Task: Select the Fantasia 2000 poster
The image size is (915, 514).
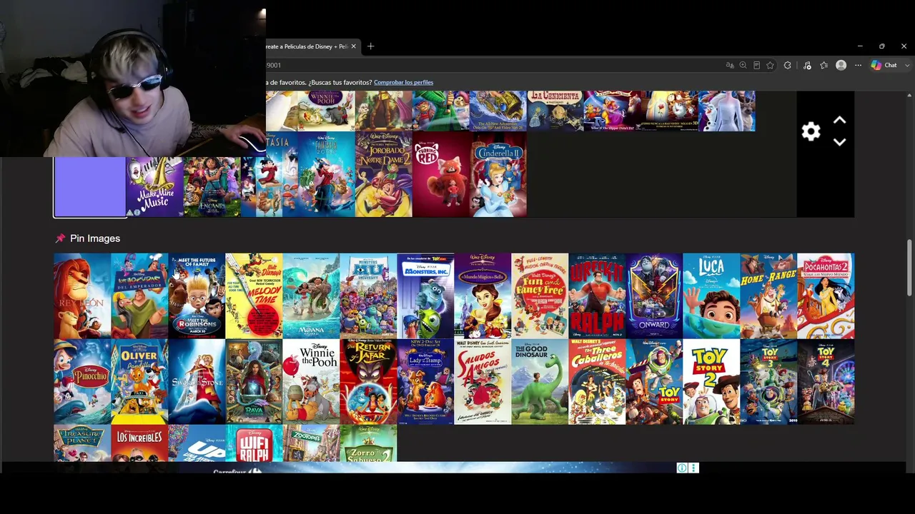Action: tap(327, 174)
